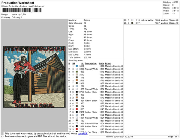
Task: Choose the light blue swatch in stop row 8
Action: point(77,86)
